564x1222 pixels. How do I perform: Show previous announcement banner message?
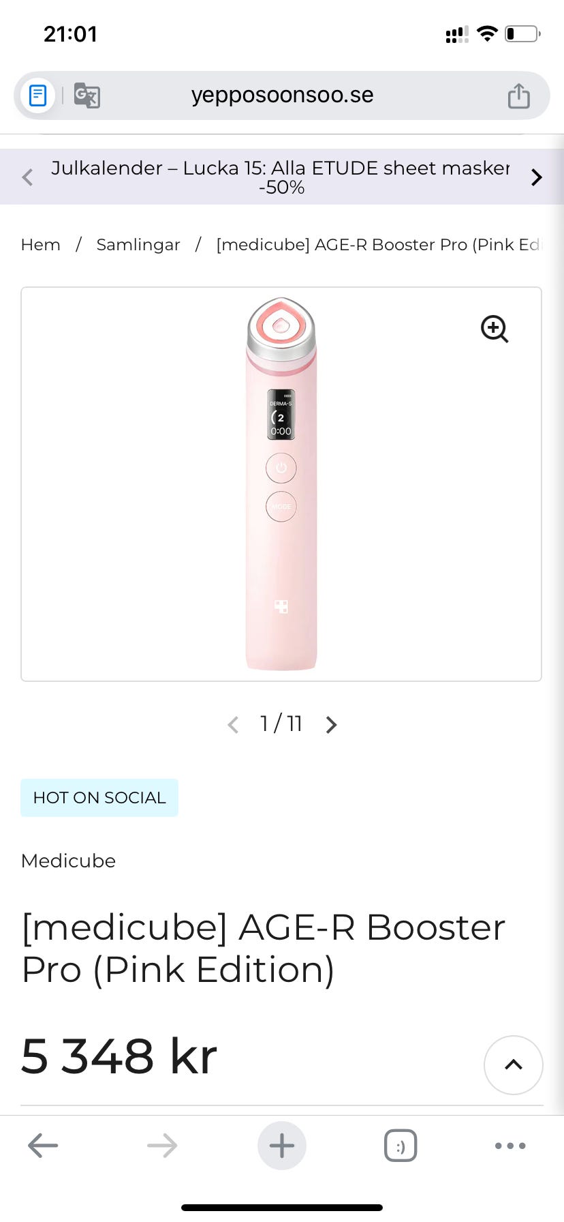[27, 177]
